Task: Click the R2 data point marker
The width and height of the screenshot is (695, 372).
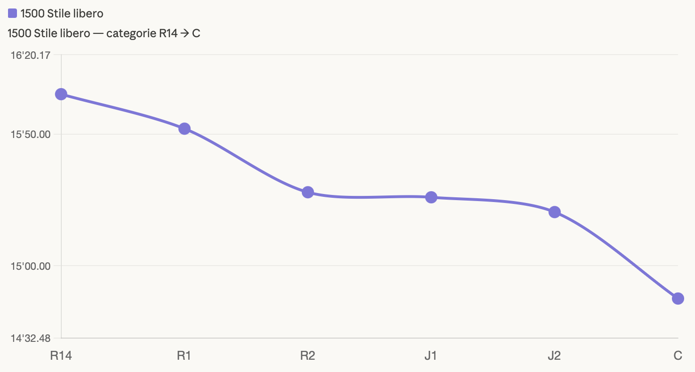Action: [x=308, y=192]
